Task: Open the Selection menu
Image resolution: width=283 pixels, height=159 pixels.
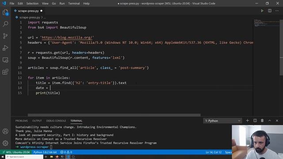Action: click(32, 4)
